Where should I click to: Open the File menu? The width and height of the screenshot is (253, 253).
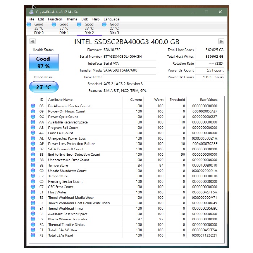(x=31, y=19)
